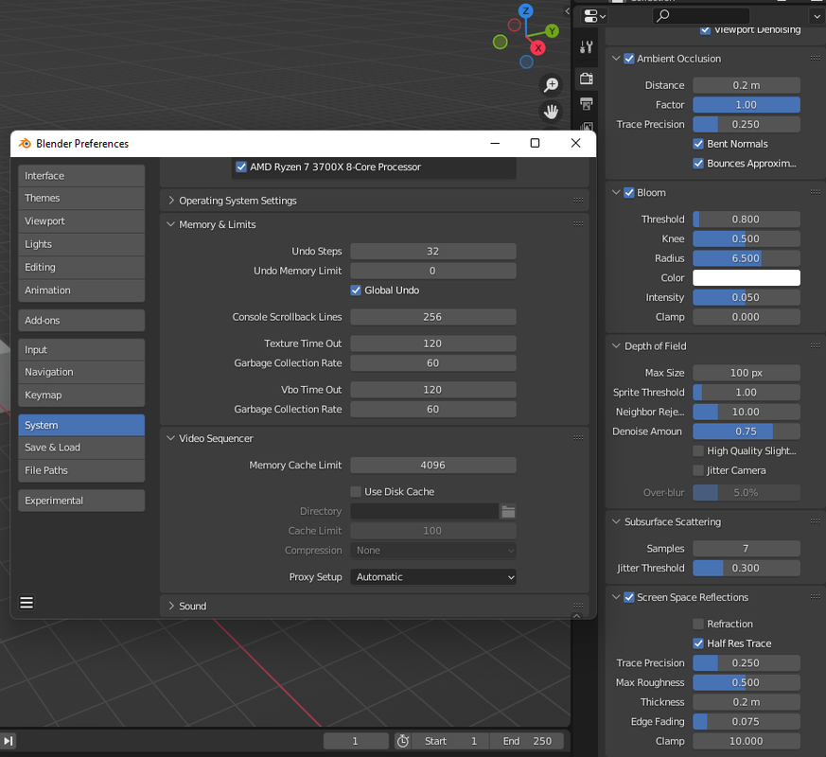Collapse Video Sequencer panel
This screenshot has width=826, height=757.
coord(170,438)
